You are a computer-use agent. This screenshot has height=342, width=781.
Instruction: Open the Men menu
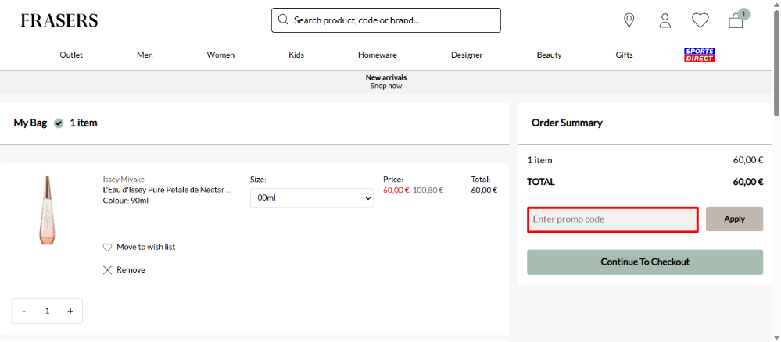click(145, 55)
